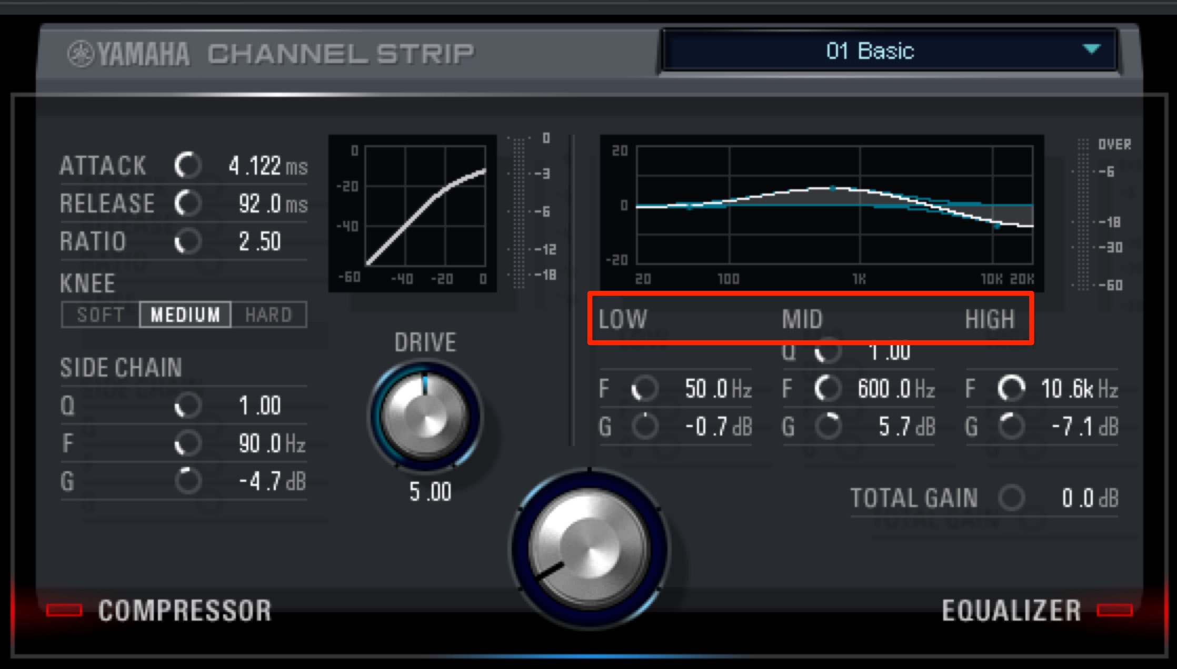
Task: Select MEDIUM knee
Action: [185, 315]
